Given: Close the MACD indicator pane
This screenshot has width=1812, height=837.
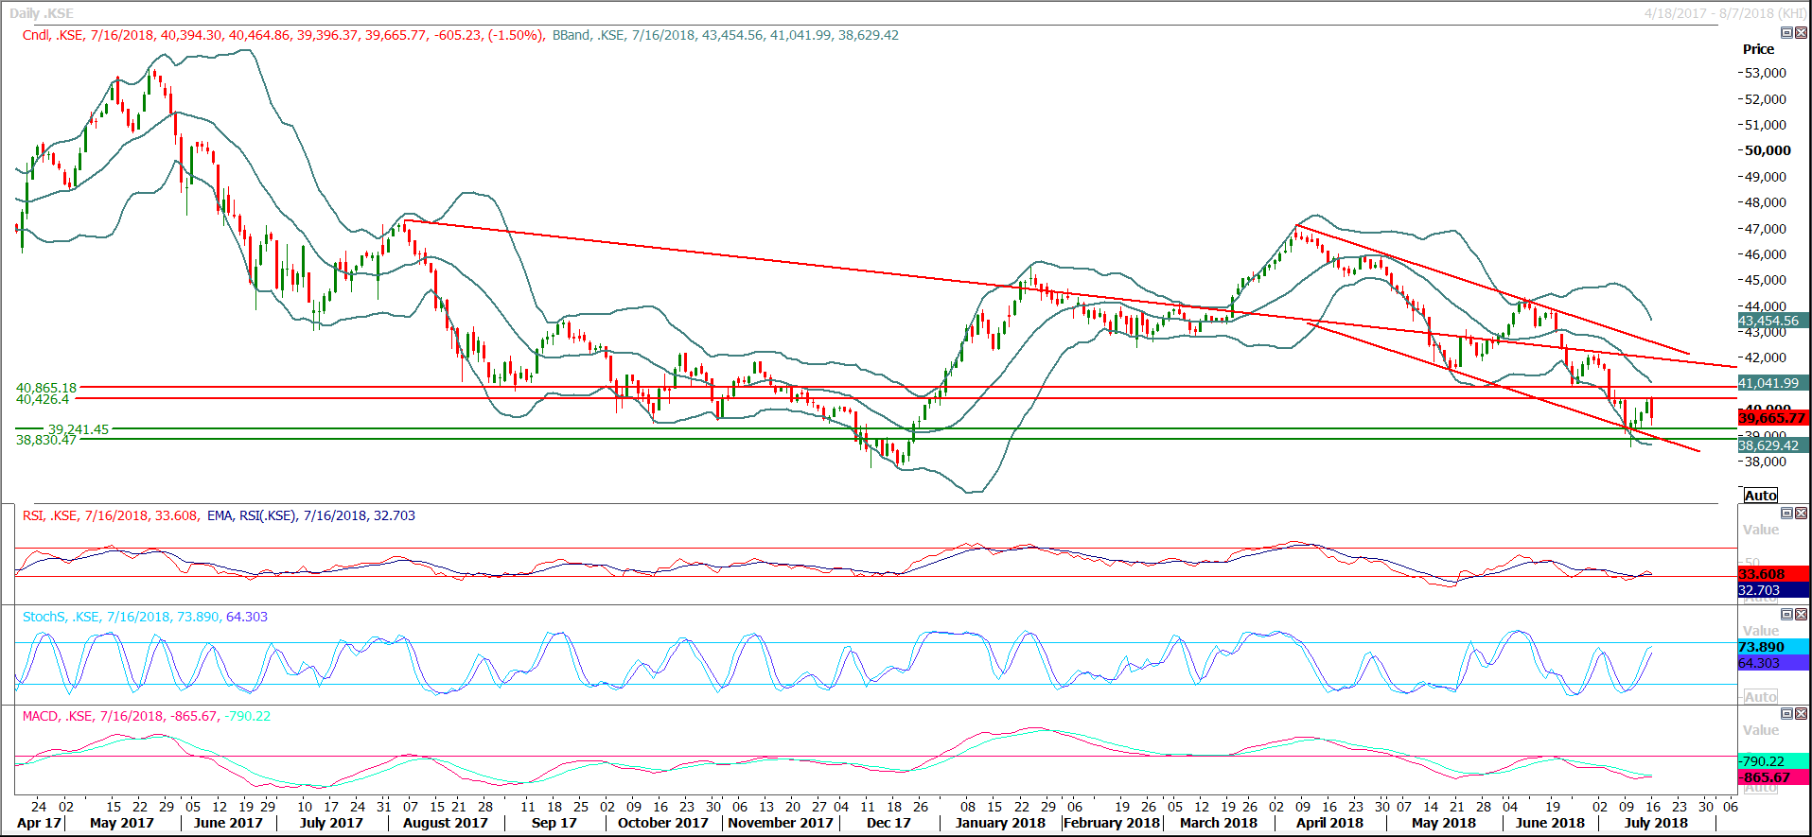Looking at the screenshot, I should coord(1801,714).
